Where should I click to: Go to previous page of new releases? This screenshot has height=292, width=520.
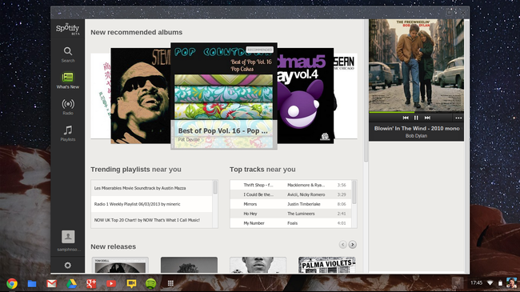[x=343, y=245]
